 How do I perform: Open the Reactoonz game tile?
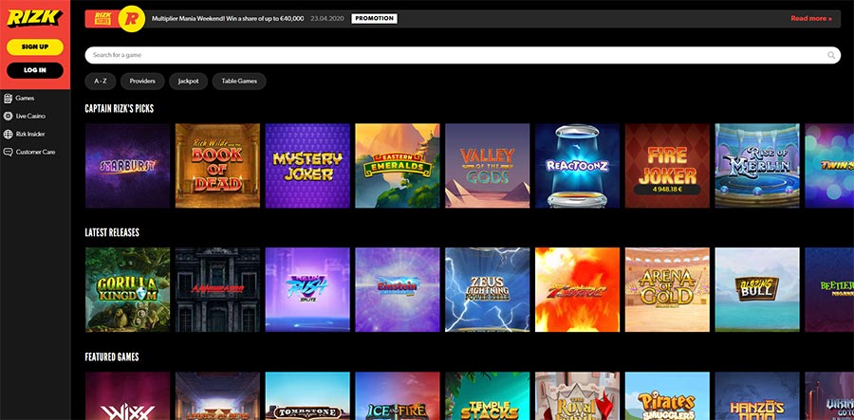(577, 165)
